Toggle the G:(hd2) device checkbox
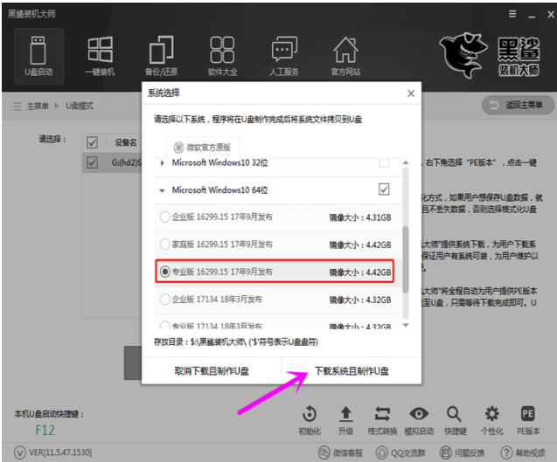 point(92,162)
